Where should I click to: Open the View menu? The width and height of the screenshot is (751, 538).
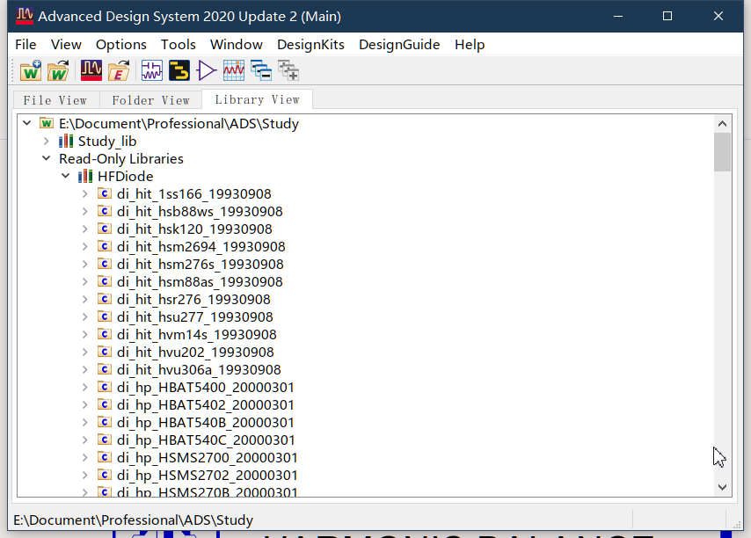tap(66, 45)
